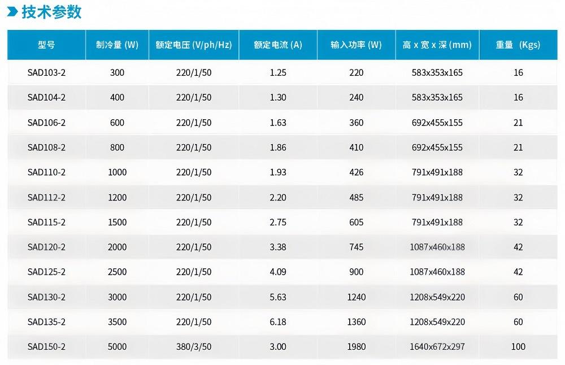Image resolution: width=565 pixels, height=365 pixels.
Task: Select 583x353x165 dimensions in SAD103-2 row
Action: coord(437,72)
